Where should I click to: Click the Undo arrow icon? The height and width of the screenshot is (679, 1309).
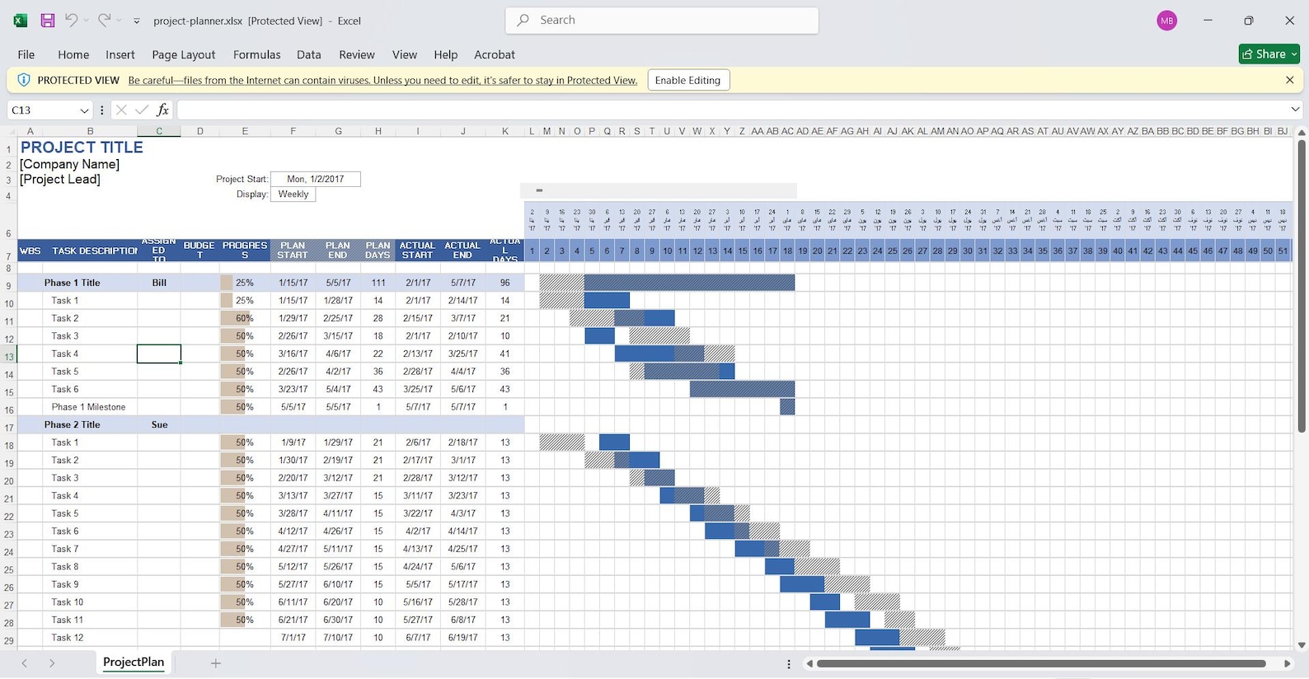coord(72,21)
